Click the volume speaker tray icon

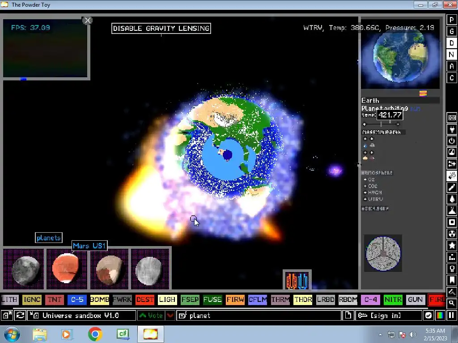point(412,335)
